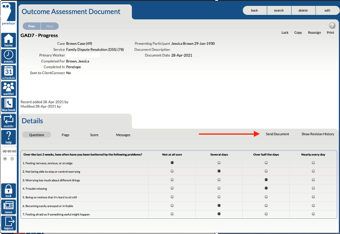Select 'Not at all sure' for Trouble relaxing
This screenshot has width=340, height=234.
[172, 188]
